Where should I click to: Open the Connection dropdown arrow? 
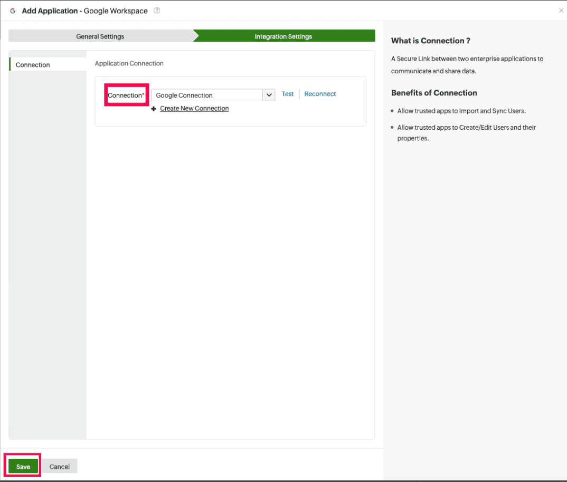[269, 95]
